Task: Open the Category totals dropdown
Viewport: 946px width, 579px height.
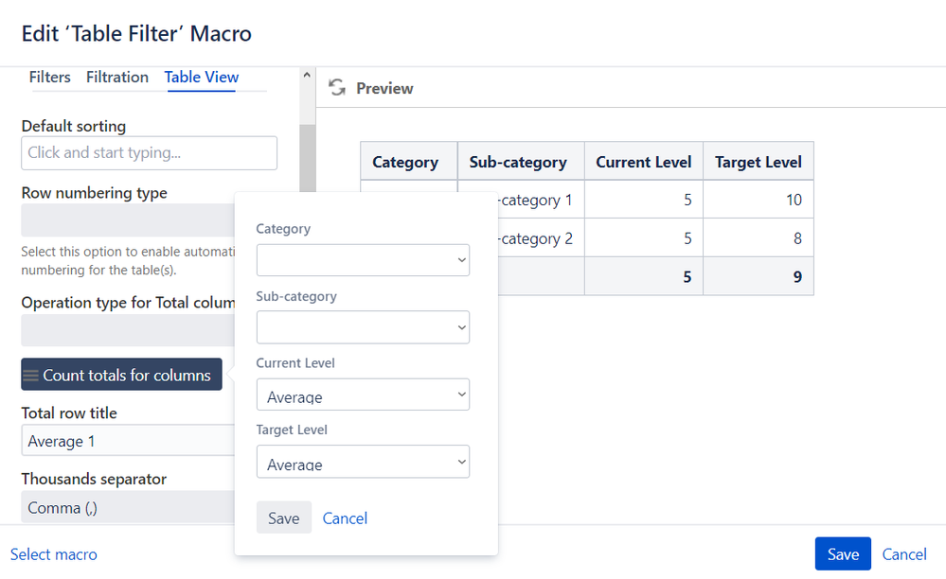Action: tap(363, 260)
